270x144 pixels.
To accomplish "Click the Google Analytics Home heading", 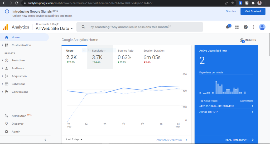I will [80, 40].
